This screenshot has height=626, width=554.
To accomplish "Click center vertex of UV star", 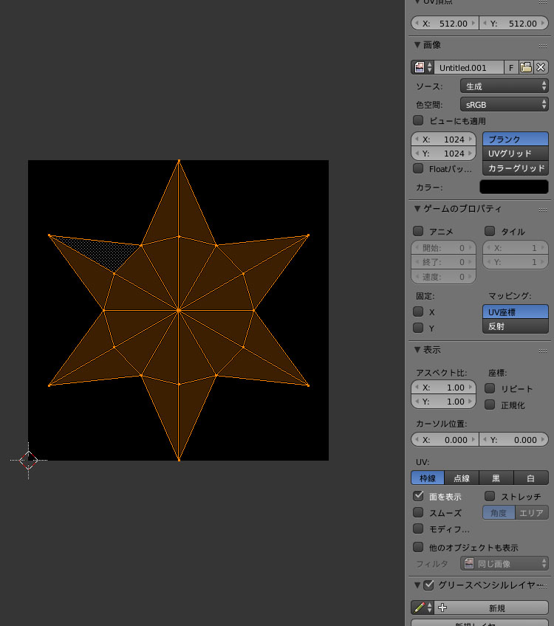I will click(x=179, y=310).
